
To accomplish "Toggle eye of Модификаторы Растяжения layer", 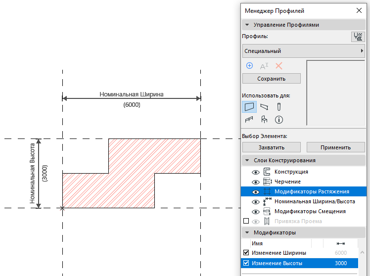I will tap(256, 192).
